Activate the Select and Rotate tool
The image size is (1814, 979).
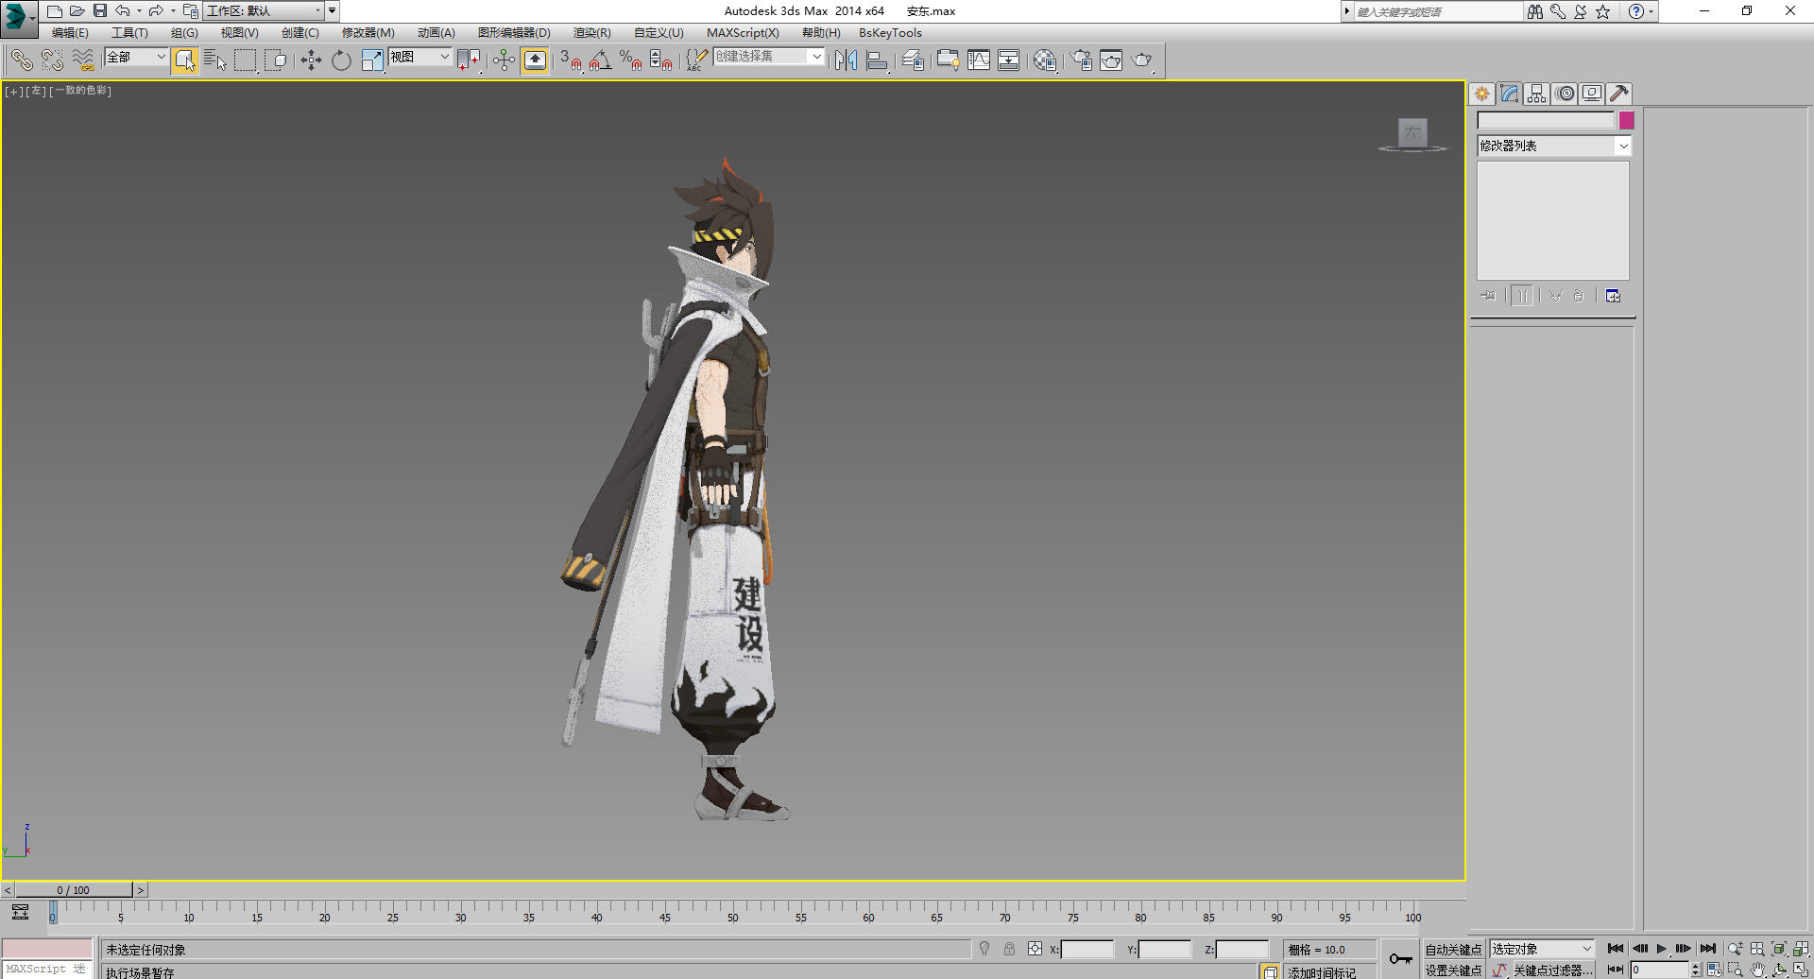340,60
